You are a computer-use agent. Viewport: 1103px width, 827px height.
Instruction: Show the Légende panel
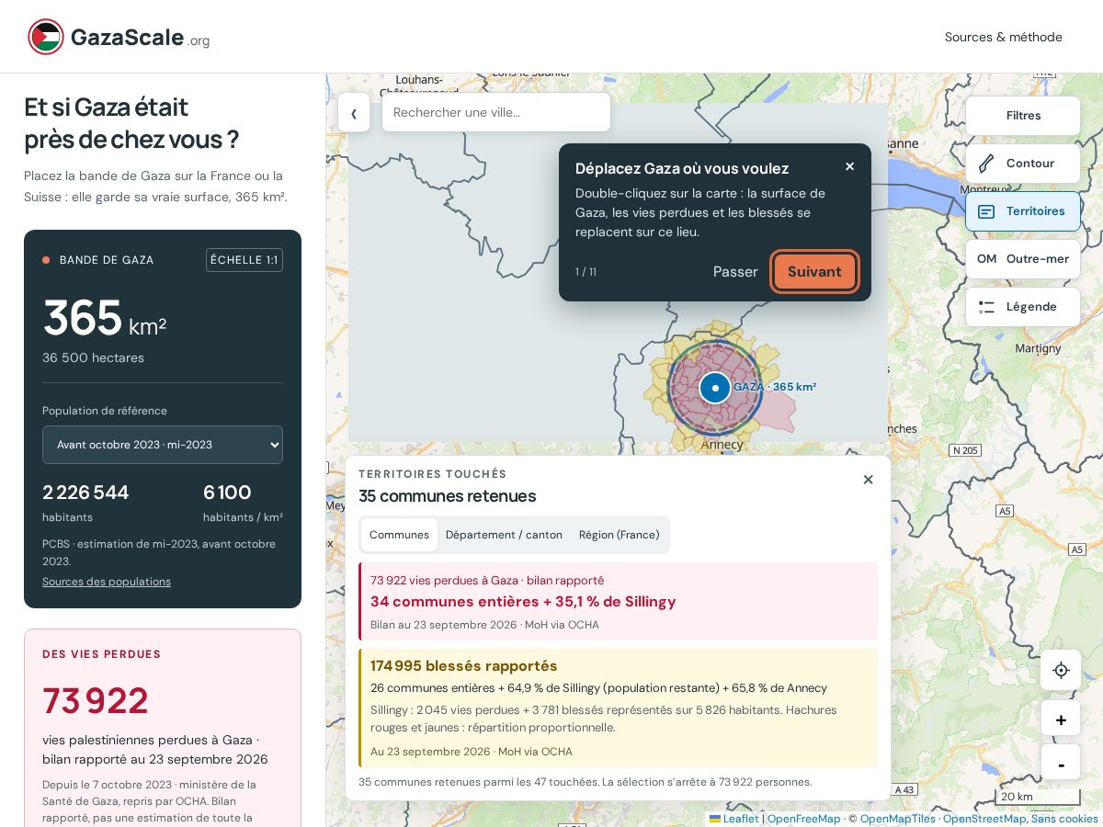(x=1023, y=307)
